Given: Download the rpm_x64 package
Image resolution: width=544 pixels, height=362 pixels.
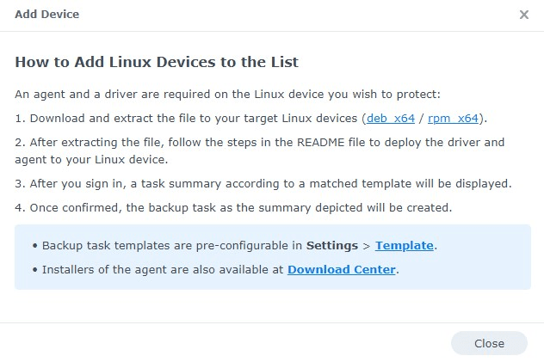Looking at the screenshot, I should 454,118.
